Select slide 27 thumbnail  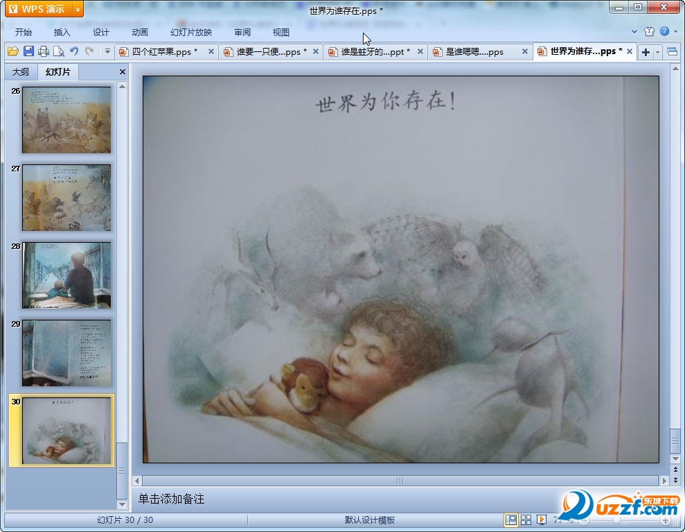coord(66,198)
